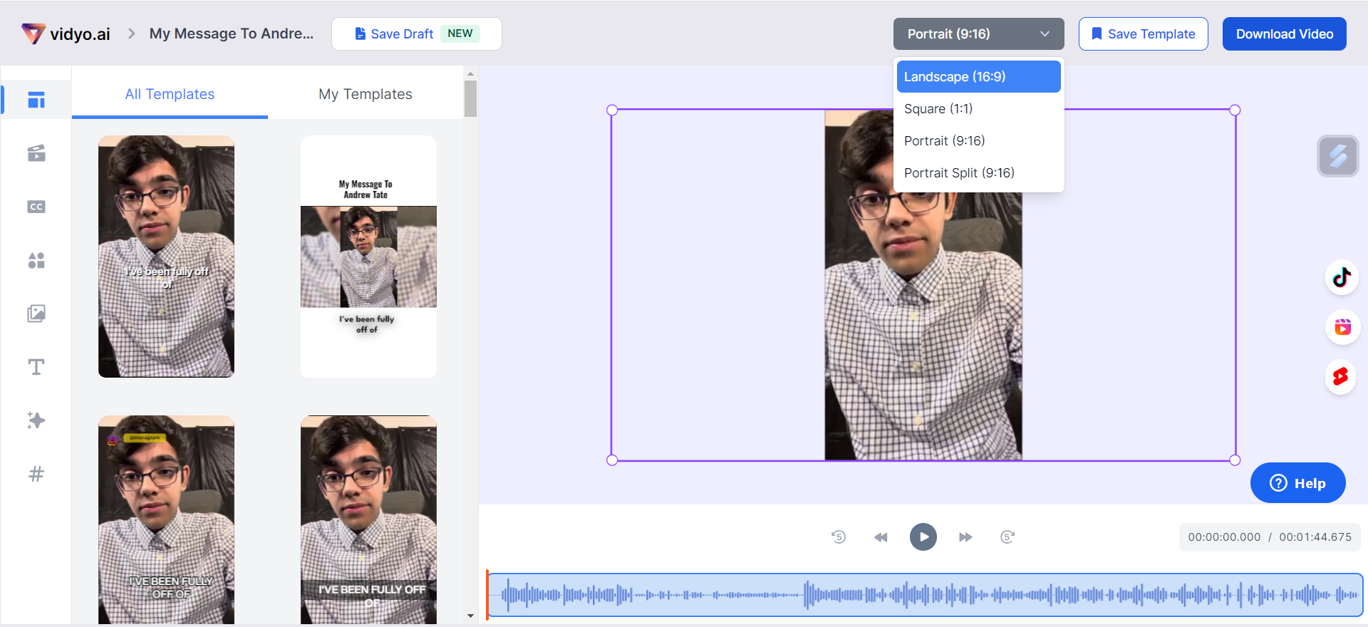1368x627 pixels.
Task: Open the Elements shapes sidebar icon
Action: coord(36,260)
